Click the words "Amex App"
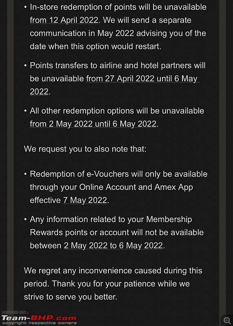 173,187
